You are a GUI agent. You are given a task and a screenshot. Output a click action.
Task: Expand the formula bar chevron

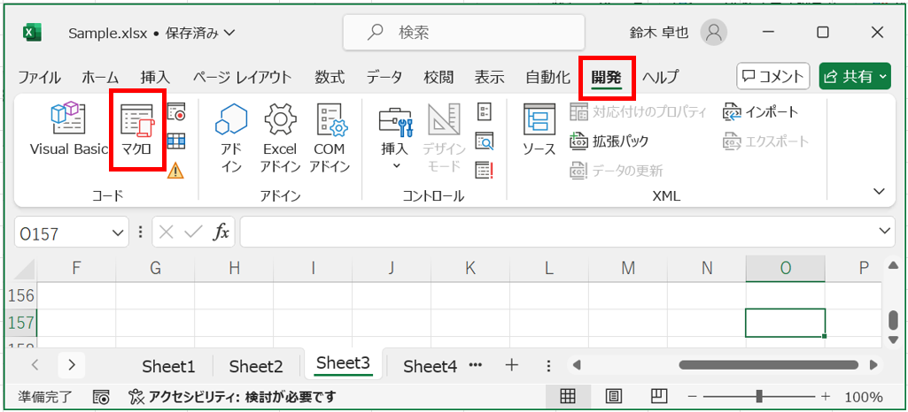pyautogui.click(x=885, y=231)
